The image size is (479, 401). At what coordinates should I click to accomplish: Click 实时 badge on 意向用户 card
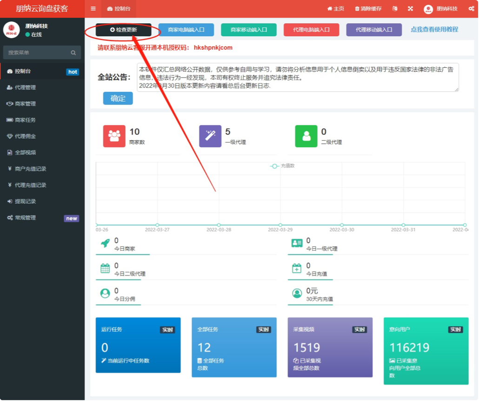pos(455,330)
